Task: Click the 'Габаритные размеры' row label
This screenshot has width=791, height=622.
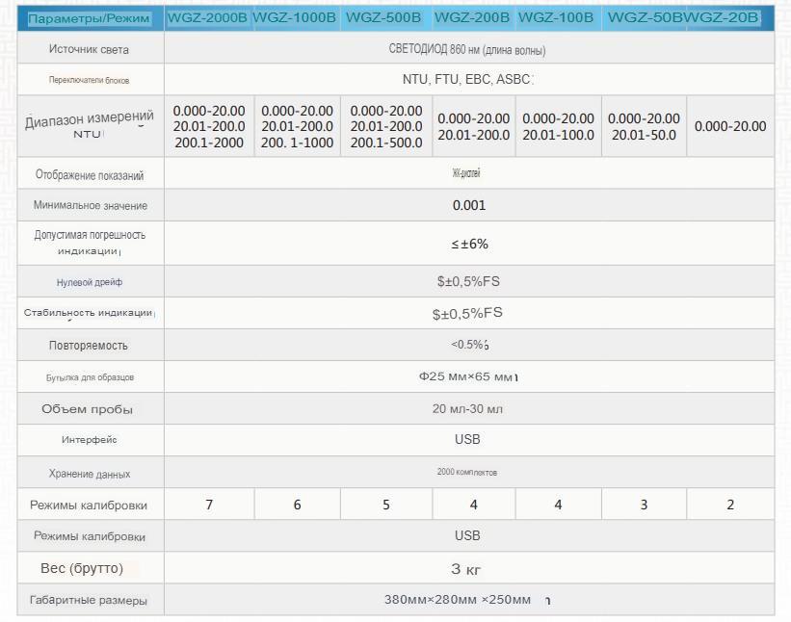Action: click(x=89, y=601)
